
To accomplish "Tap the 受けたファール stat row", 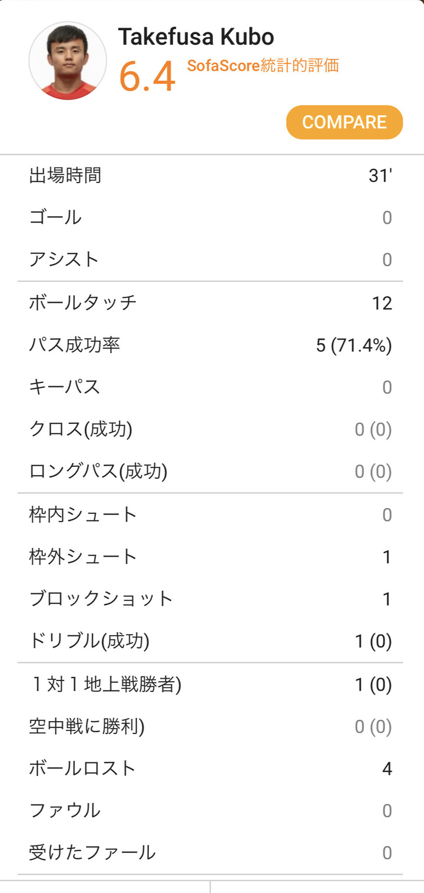I will (210, 852).
